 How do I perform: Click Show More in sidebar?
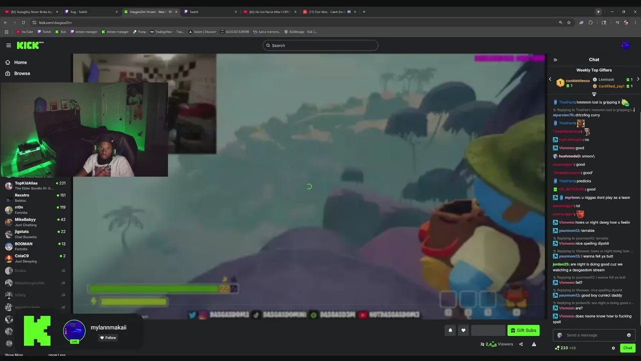[14, 355]
